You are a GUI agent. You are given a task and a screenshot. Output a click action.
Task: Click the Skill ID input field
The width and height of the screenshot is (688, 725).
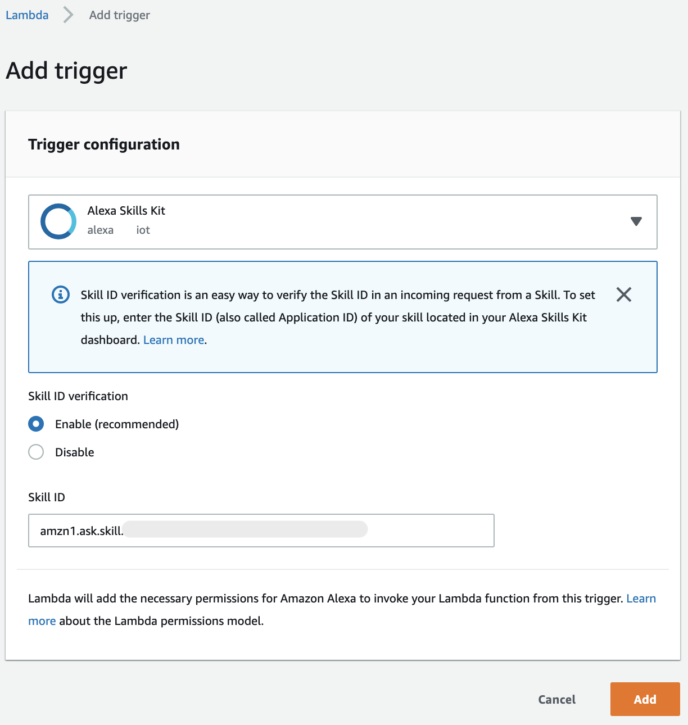pyautogui.click(x=261, y=531)
